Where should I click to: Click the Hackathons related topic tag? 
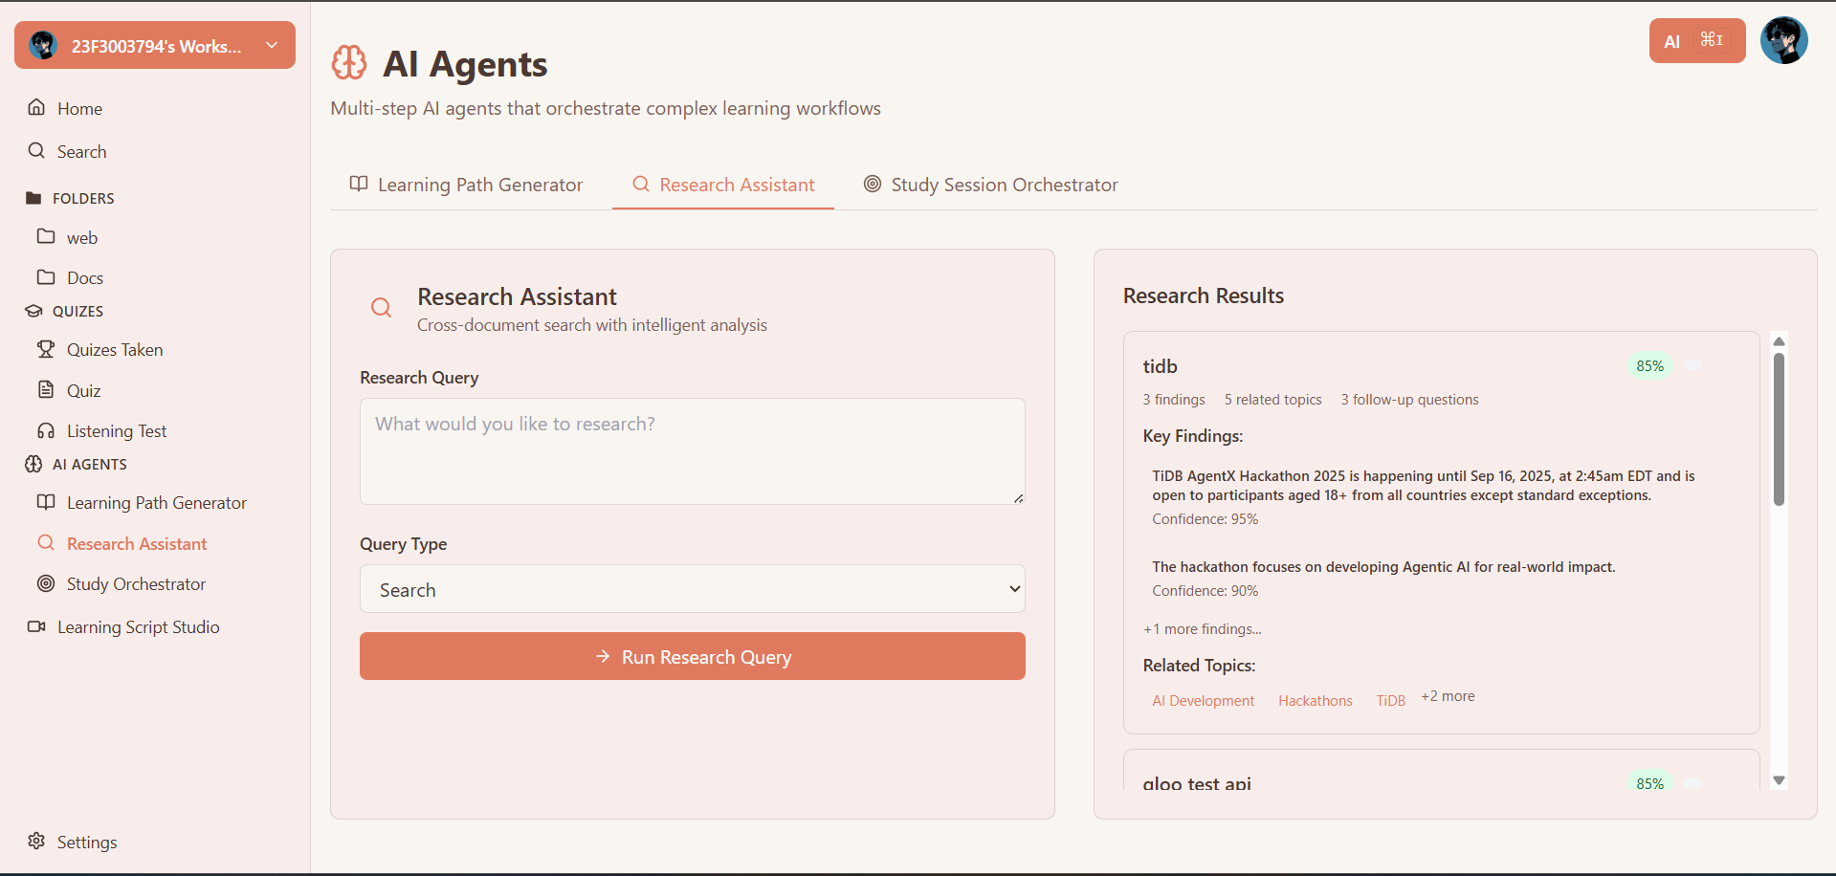coord(1315,701)
